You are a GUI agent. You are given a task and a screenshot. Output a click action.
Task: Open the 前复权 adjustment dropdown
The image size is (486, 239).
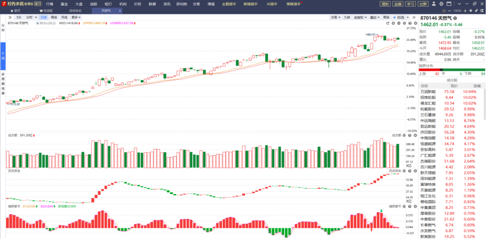pos(360,17)
